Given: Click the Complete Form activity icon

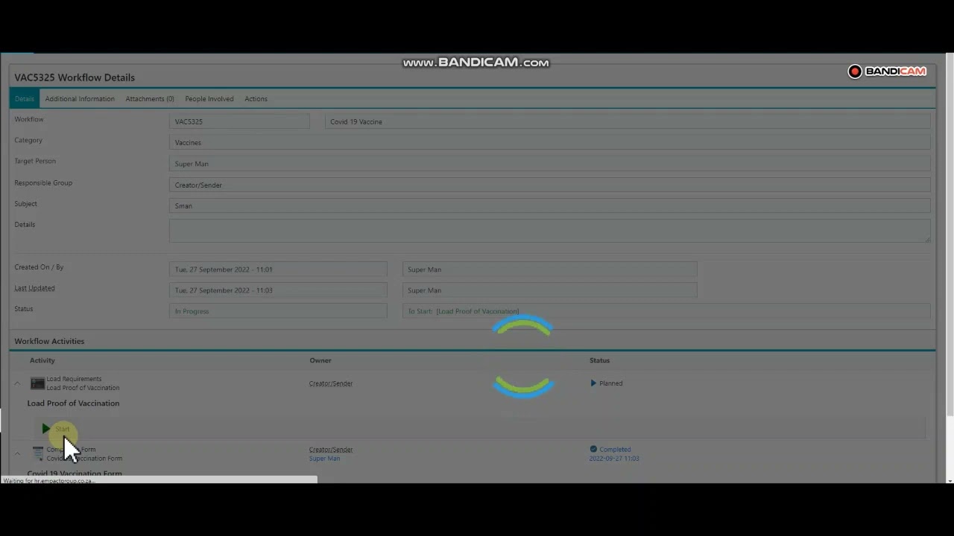Looking at the screenshot, I should [x=38, y=453].
